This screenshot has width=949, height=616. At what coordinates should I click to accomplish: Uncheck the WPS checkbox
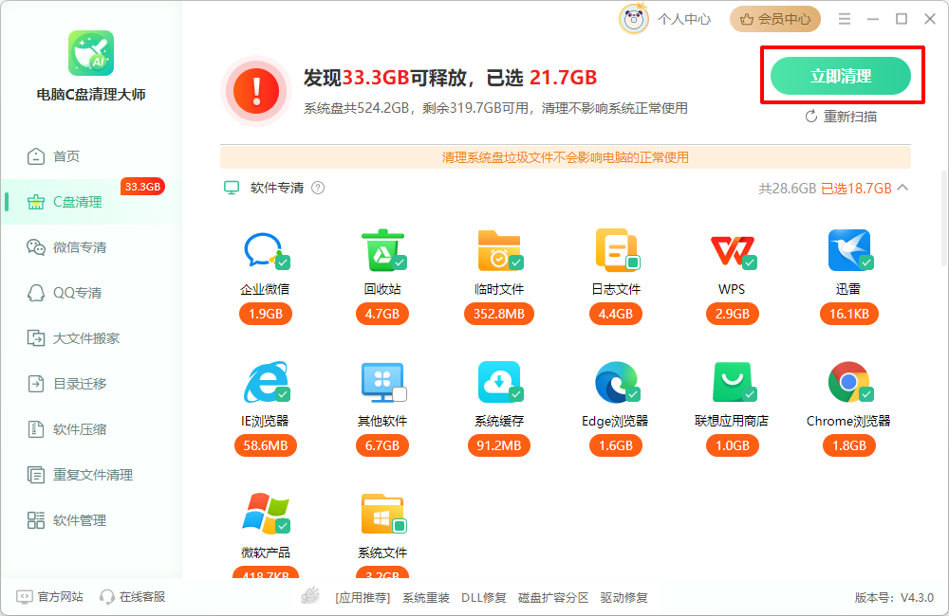pos(750,263)
